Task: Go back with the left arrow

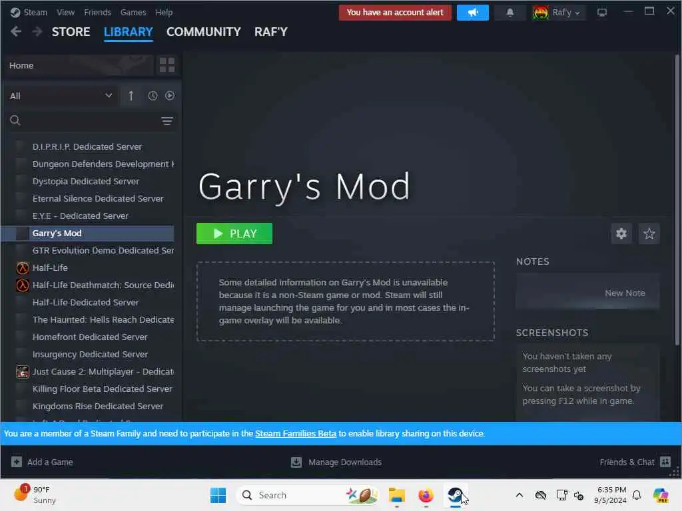Action: (x=16, y=32)
